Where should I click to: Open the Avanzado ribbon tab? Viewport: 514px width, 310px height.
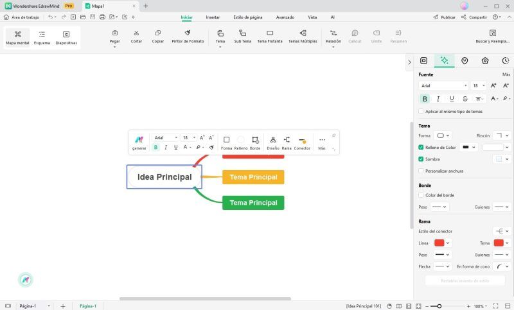(285, 17)
